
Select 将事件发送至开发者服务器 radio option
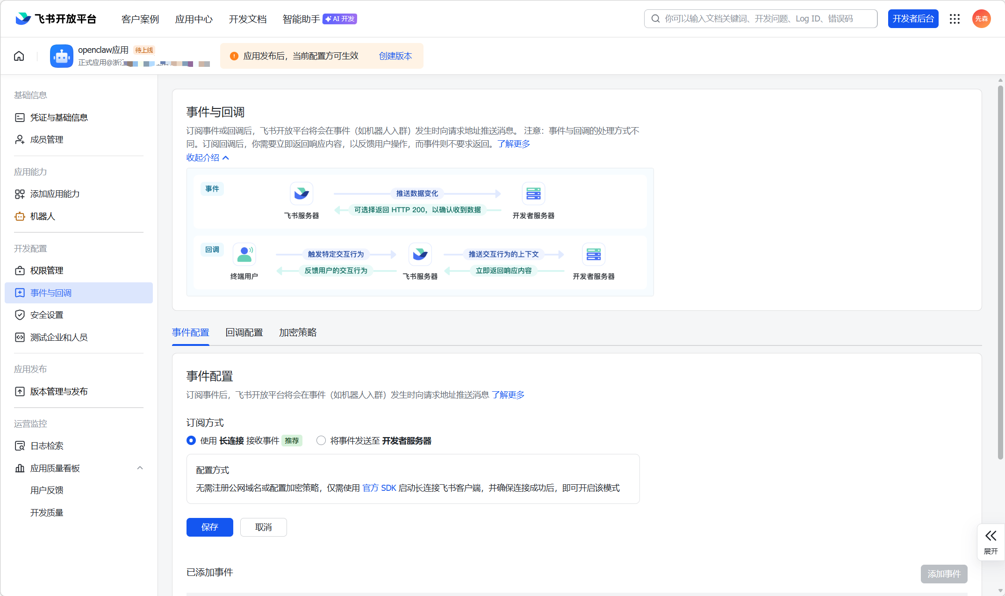pyautogui.click(x=321, y=440)
